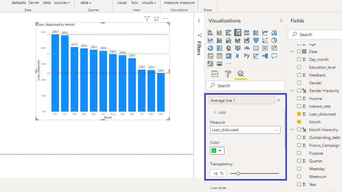This screenshot has height=192, width=342.
Task: Open more options menu above chart
Action: [165, 19]
